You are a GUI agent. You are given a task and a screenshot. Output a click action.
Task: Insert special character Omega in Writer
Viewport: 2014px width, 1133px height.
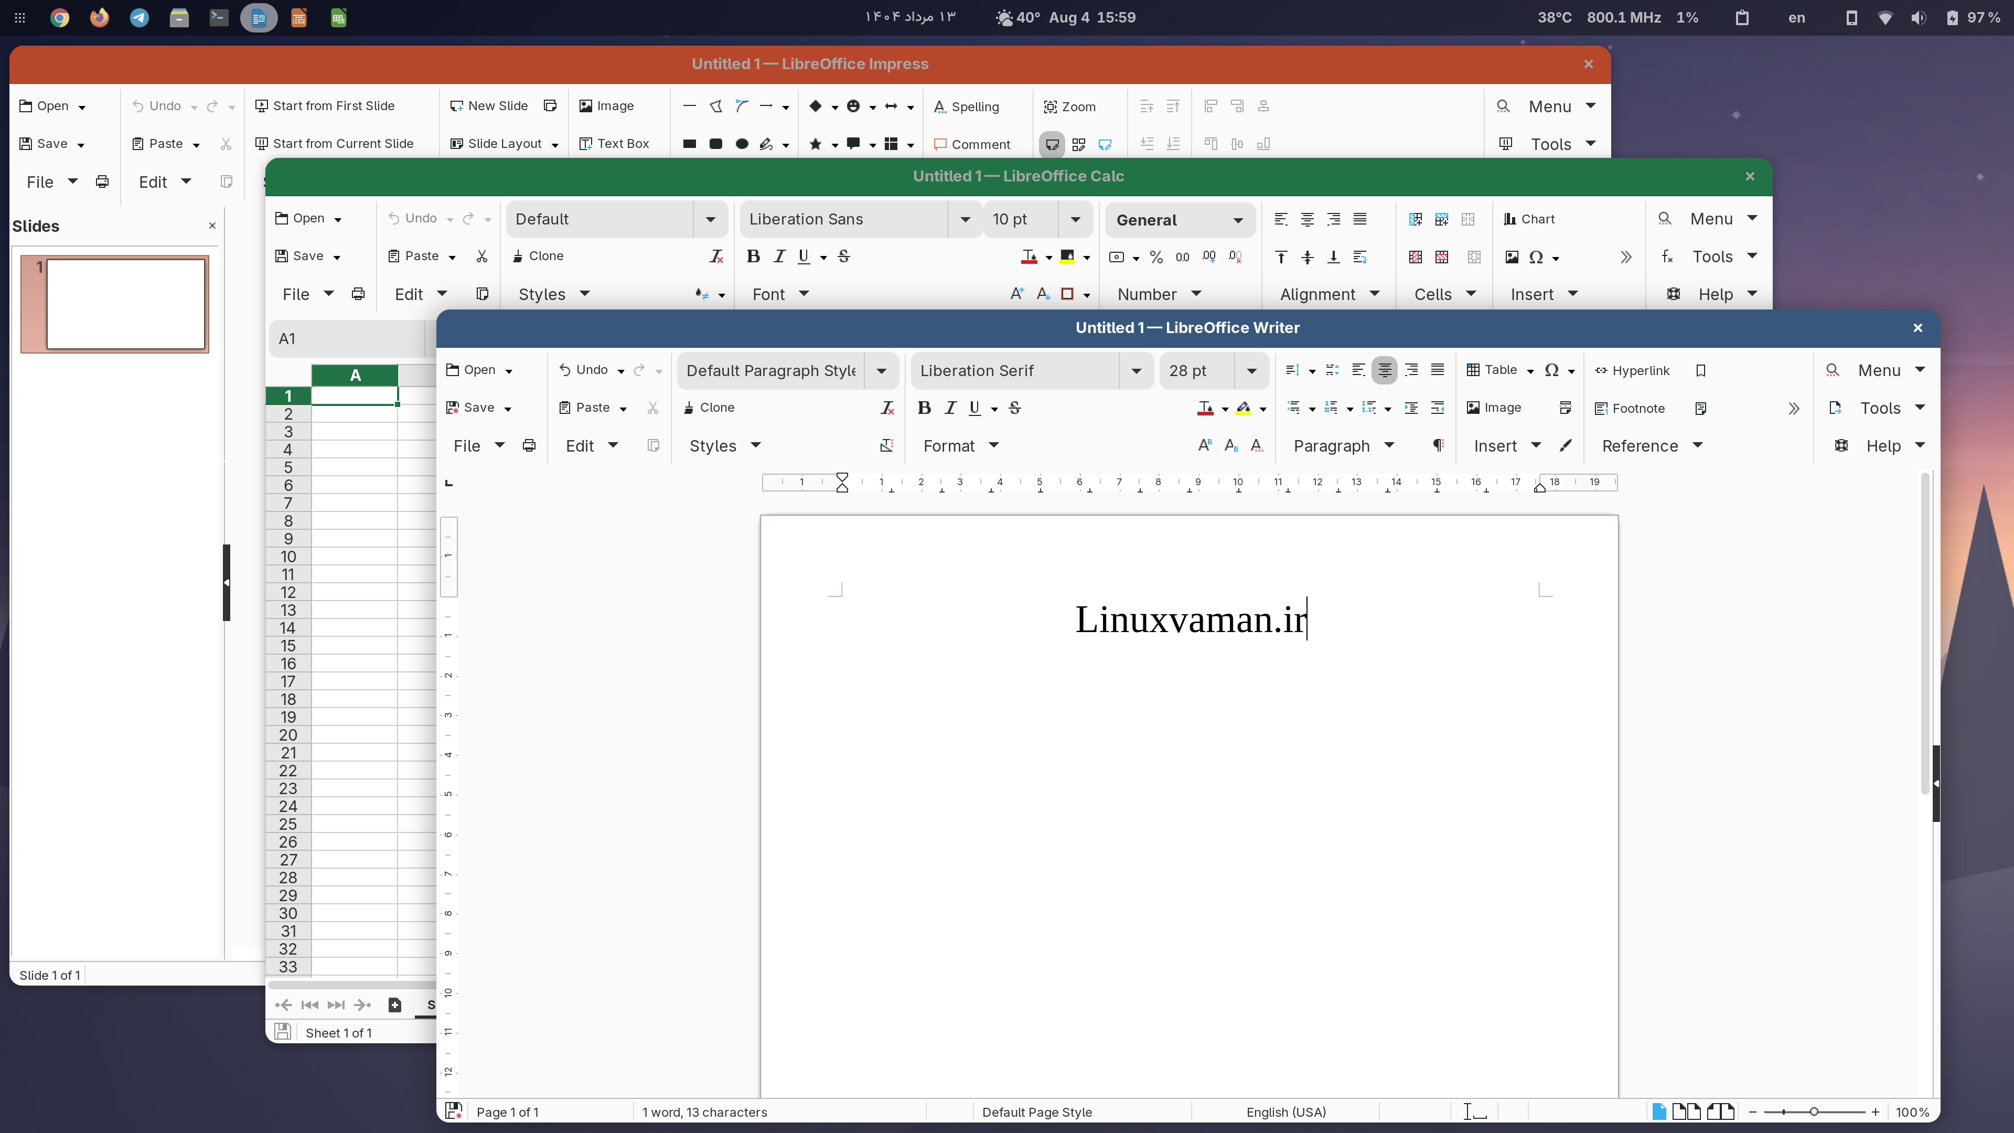1551,370
